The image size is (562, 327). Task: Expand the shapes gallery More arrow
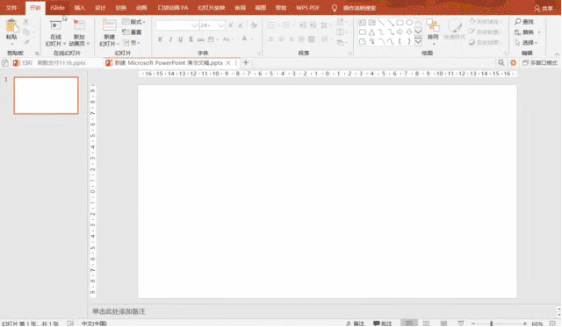[418, 41]
